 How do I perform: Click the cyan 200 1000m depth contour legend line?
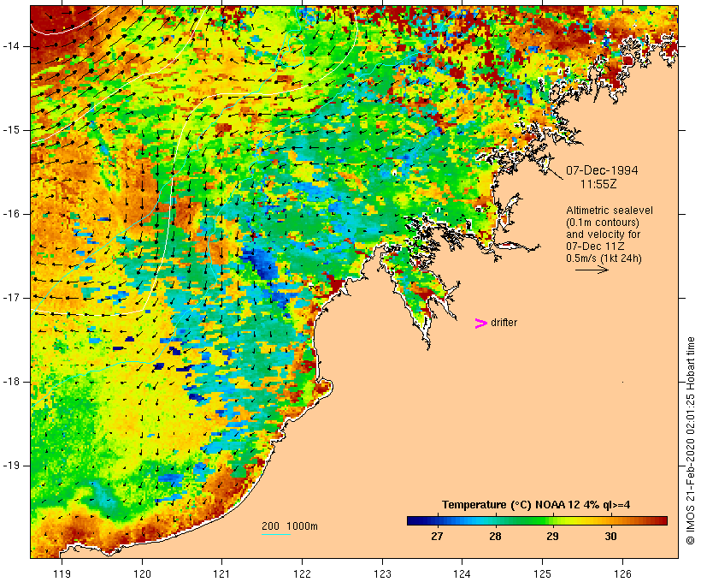click(x=276, y=534)
